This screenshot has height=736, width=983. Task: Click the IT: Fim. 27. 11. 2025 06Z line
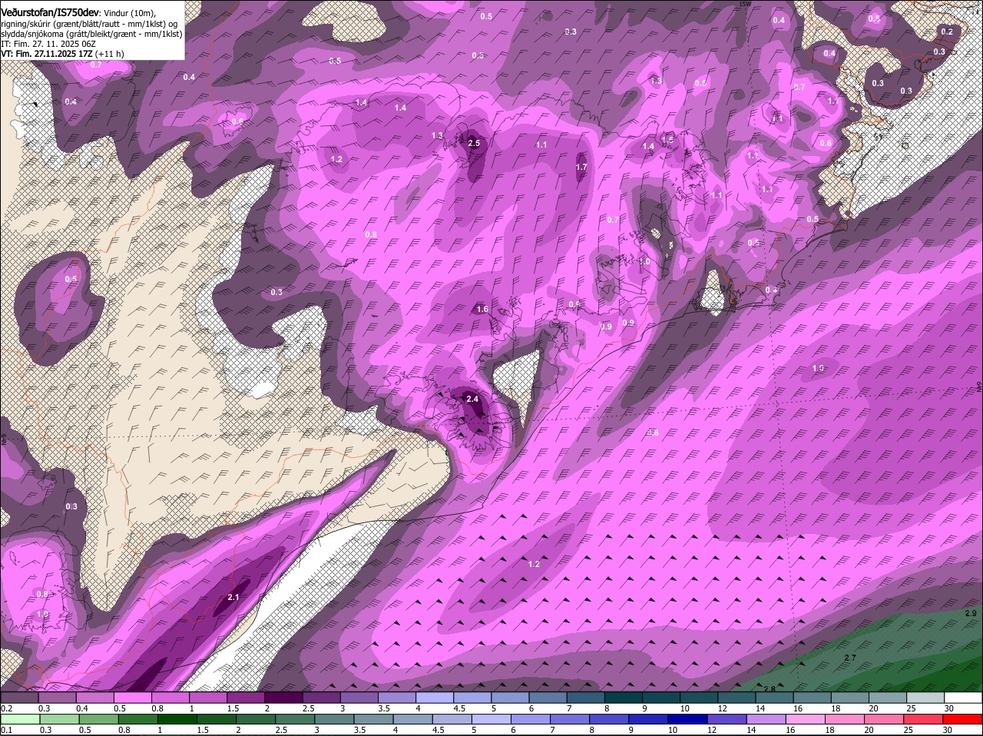[x=48, y=44]
